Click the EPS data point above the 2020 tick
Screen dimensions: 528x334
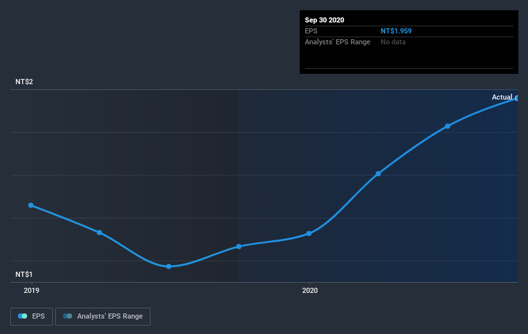click(309, 233)
